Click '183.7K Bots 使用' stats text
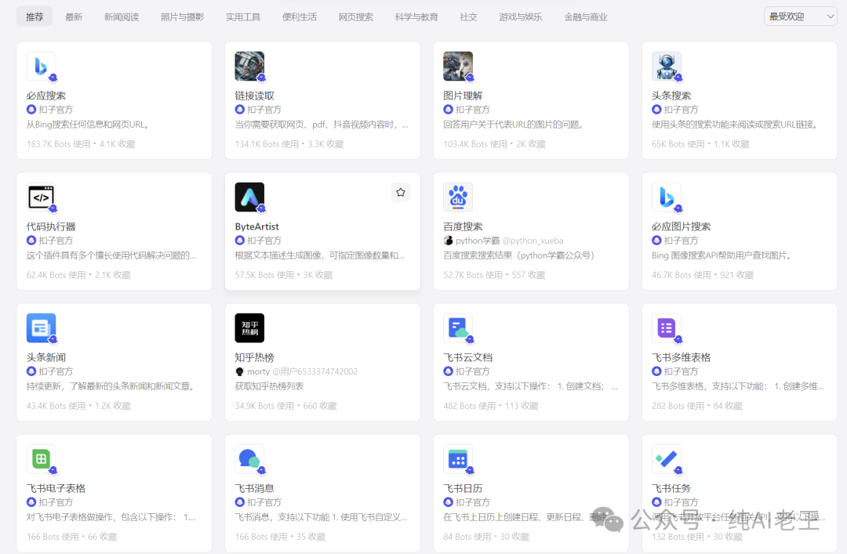This screenshot has width=847, height=554. 58,144
